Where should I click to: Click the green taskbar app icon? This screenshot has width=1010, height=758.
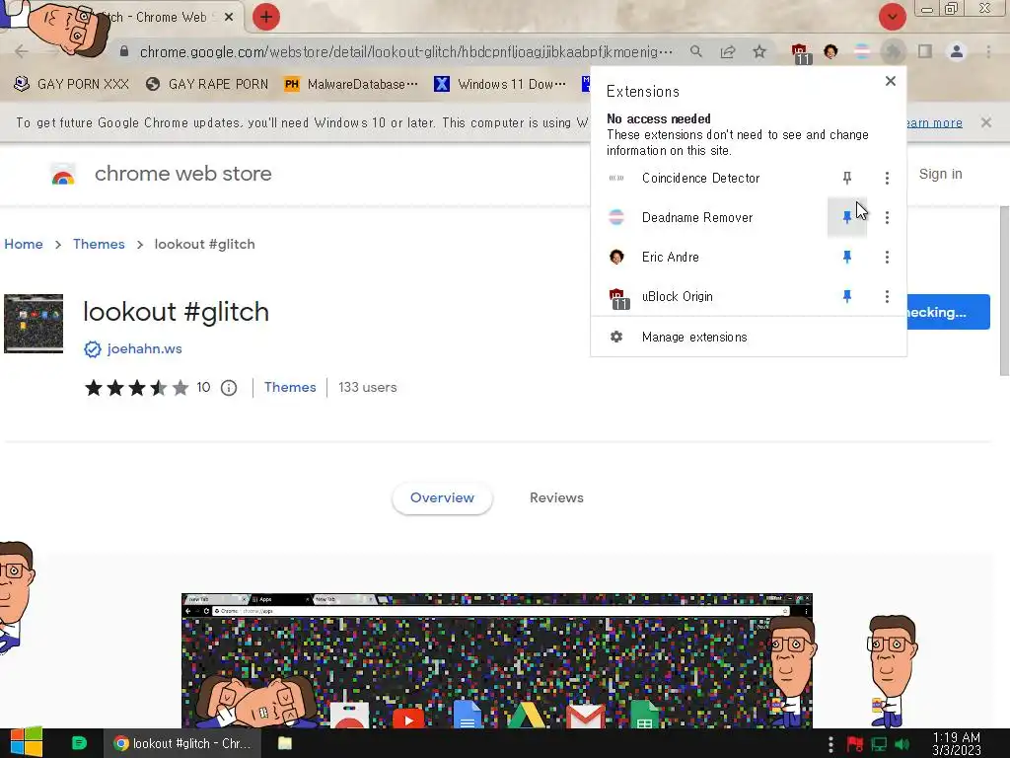coord(79,743)
